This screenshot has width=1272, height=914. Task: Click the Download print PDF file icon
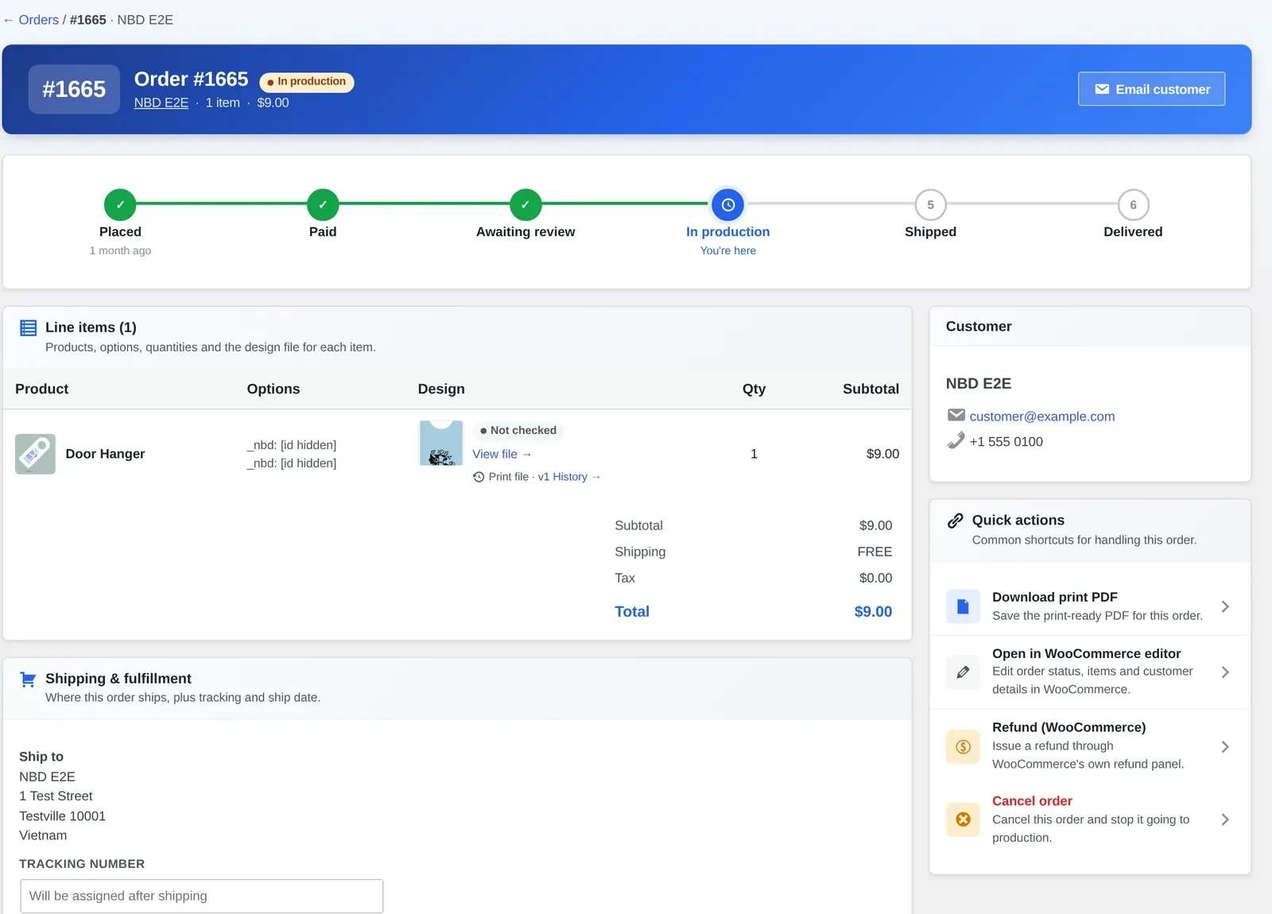point(963,606)
